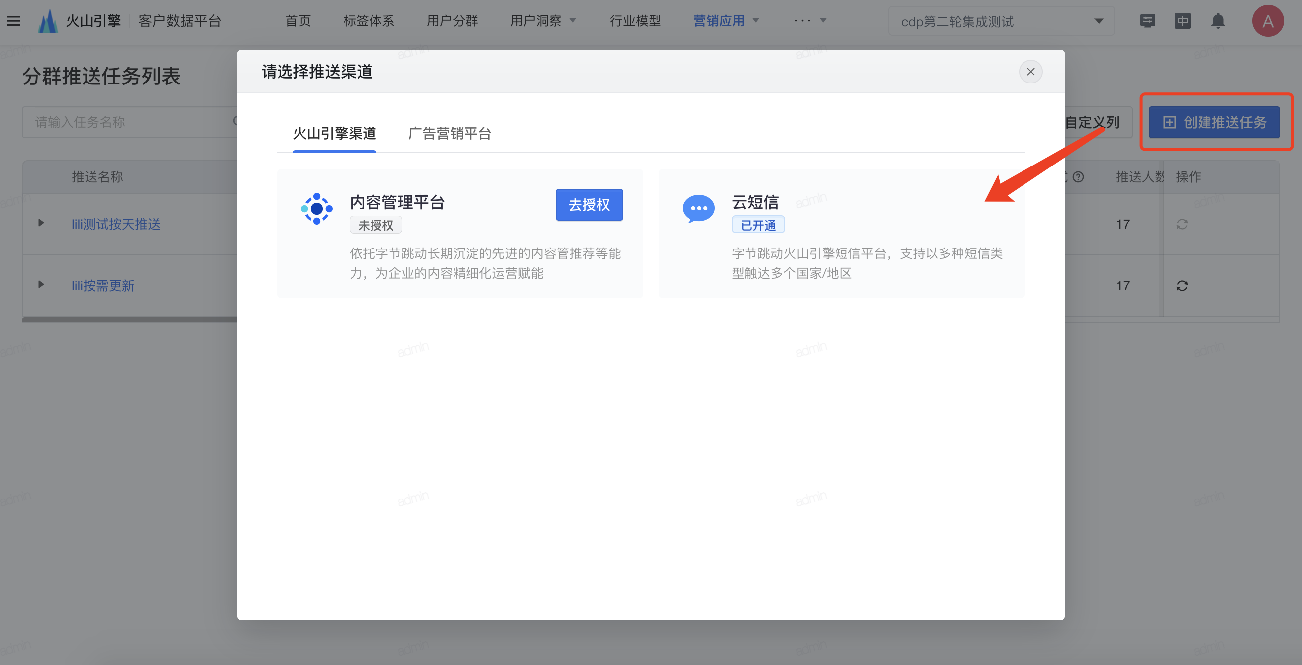The width and height of the screenshot is (1302, 665).
Task: Refresh the lili测试按天推送 row
Action: click(1181, 224)
